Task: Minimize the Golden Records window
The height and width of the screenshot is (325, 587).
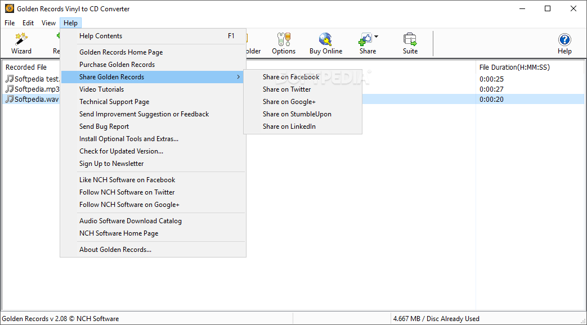Action: pos(522,8)
